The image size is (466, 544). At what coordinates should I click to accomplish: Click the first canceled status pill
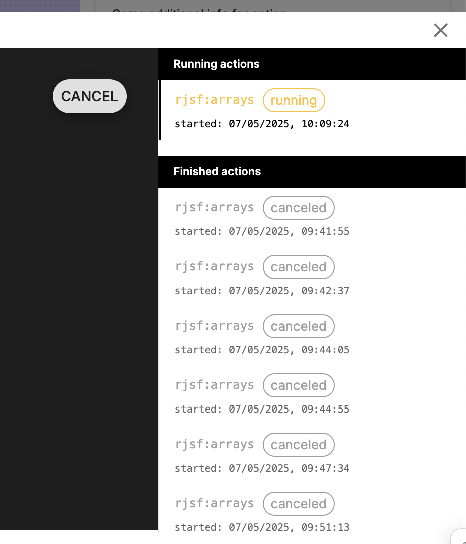click(x=298, y=208)
